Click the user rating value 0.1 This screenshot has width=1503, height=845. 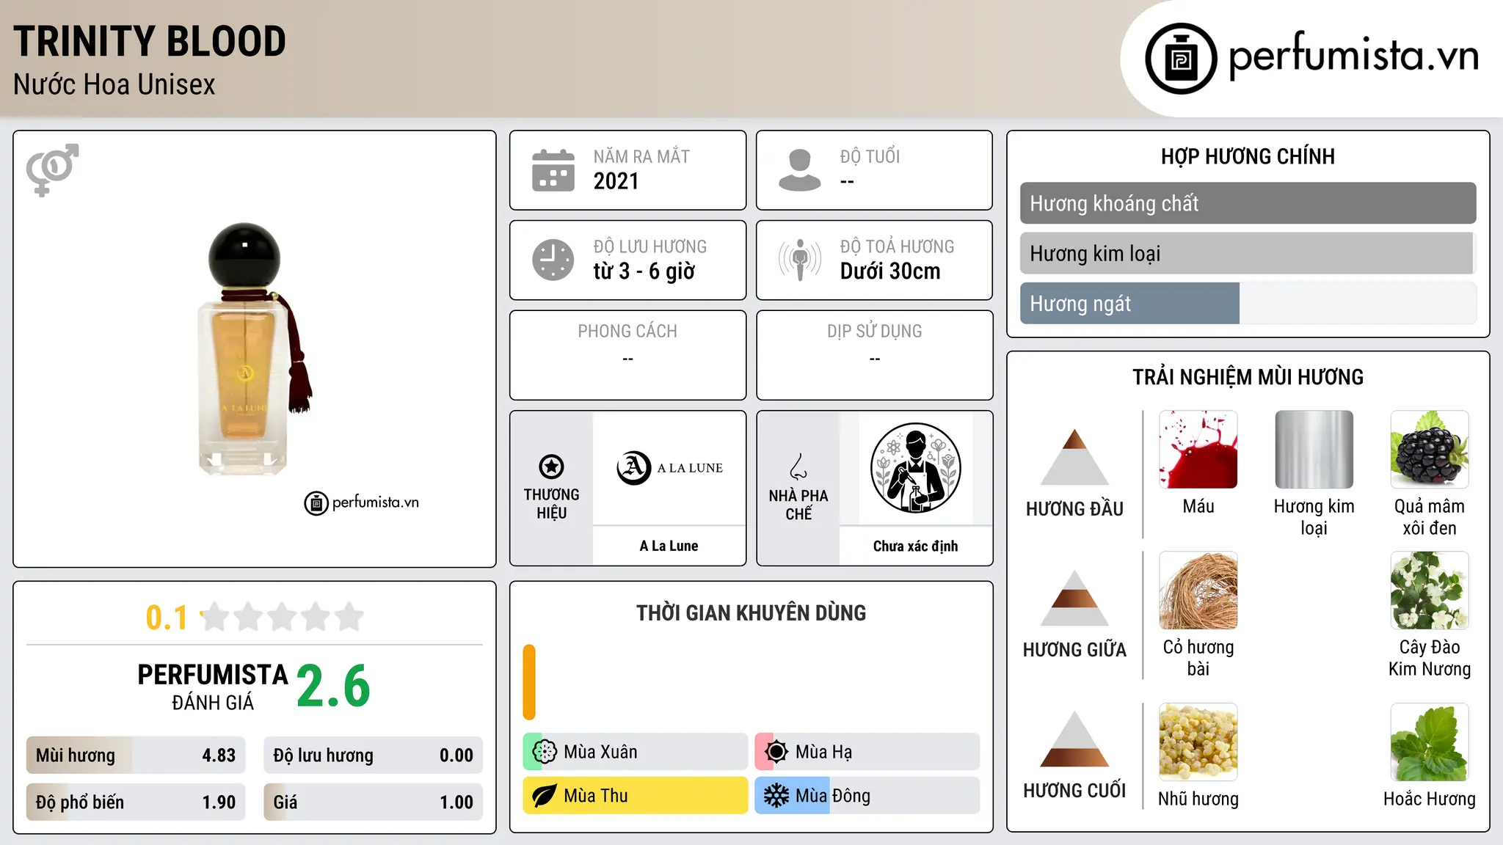point(167,618)
